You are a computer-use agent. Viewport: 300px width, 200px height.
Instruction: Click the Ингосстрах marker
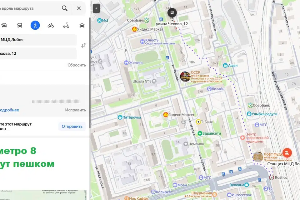coord(229,195)
